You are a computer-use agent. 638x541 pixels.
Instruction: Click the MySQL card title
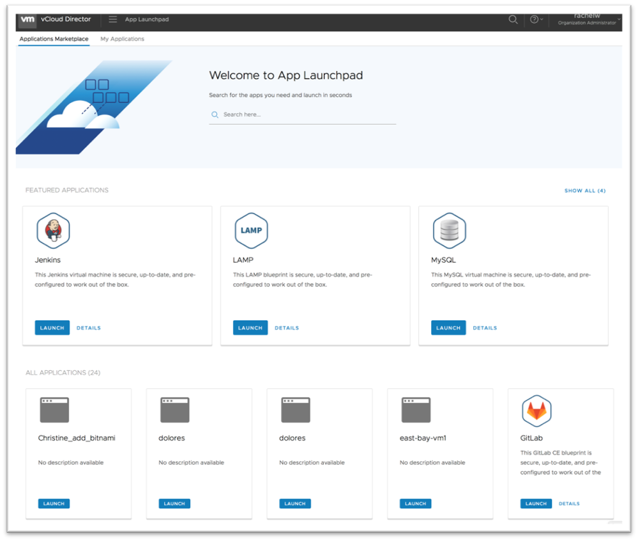[x=443, y=260]
